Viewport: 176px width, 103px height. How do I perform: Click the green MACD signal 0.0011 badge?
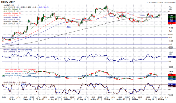coord(172,77)
